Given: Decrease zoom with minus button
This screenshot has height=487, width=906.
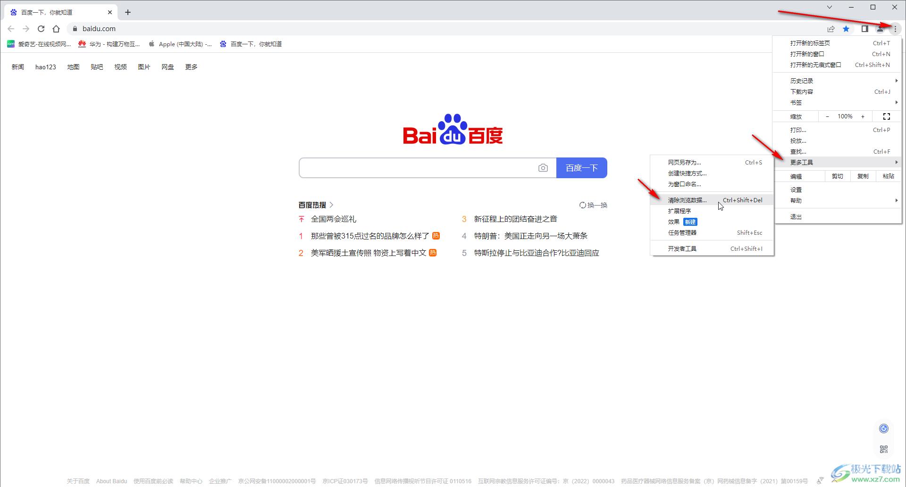Looking at the screenshot, I should [x=827, y=116].
